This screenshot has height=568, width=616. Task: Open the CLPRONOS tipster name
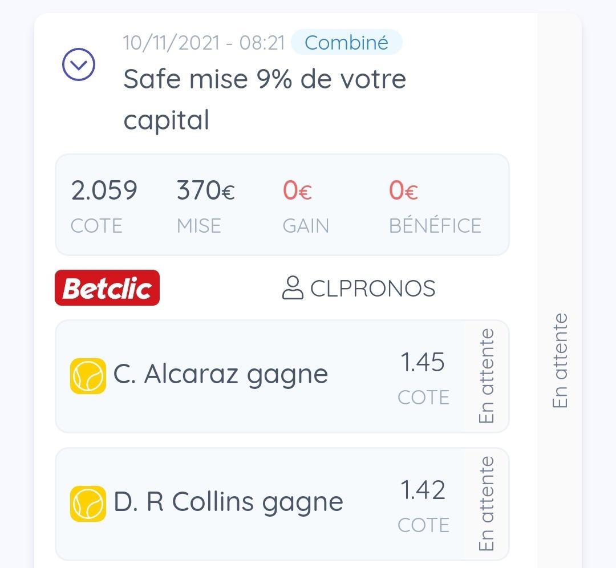coord(372,289)
